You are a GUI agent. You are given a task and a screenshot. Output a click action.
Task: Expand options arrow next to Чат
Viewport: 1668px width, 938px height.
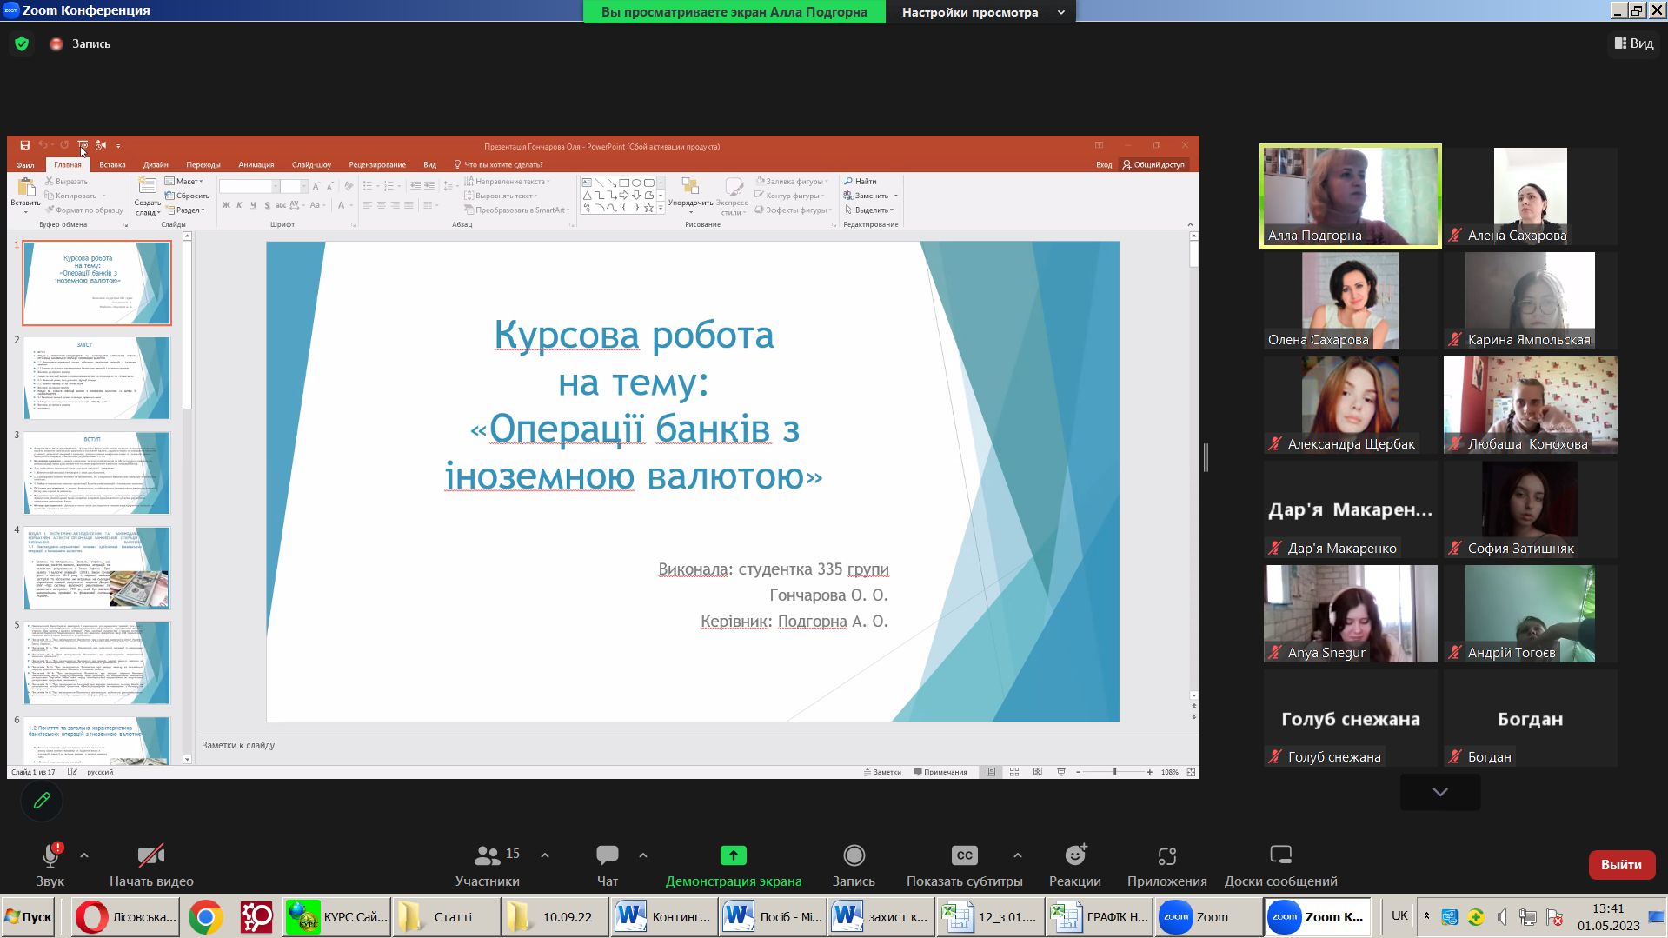point(643,855)
